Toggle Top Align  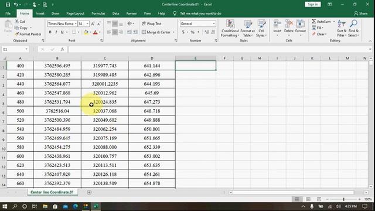pos(109,23)
